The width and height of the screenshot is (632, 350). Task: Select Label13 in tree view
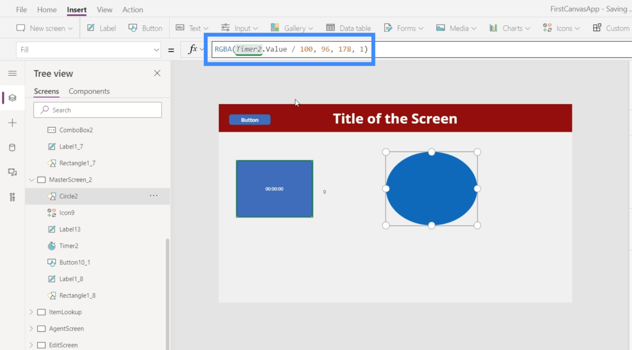[x=70, y=229]
